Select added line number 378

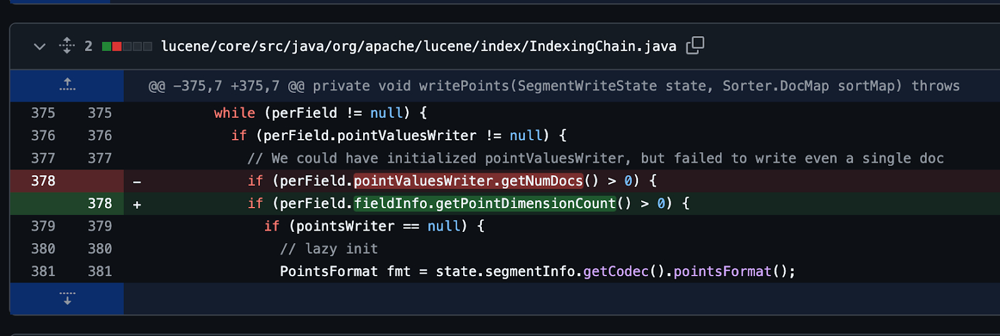pyautogui.click(x=100, y=203)
